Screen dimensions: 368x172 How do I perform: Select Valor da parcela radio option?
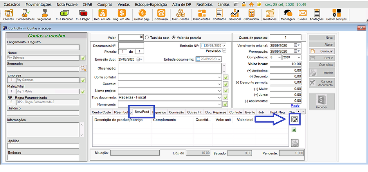(x=174, y=37)
